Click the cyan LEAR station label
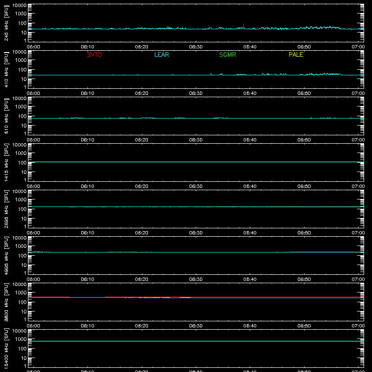The image size is (372, 372). [x=161, y=54]
